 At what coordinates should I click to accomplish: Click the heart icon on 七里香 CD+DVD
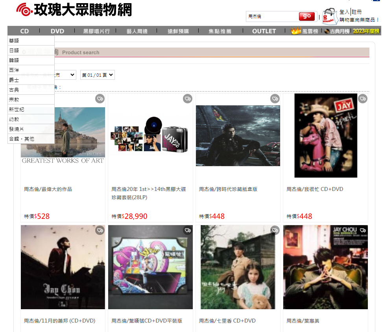275,230
